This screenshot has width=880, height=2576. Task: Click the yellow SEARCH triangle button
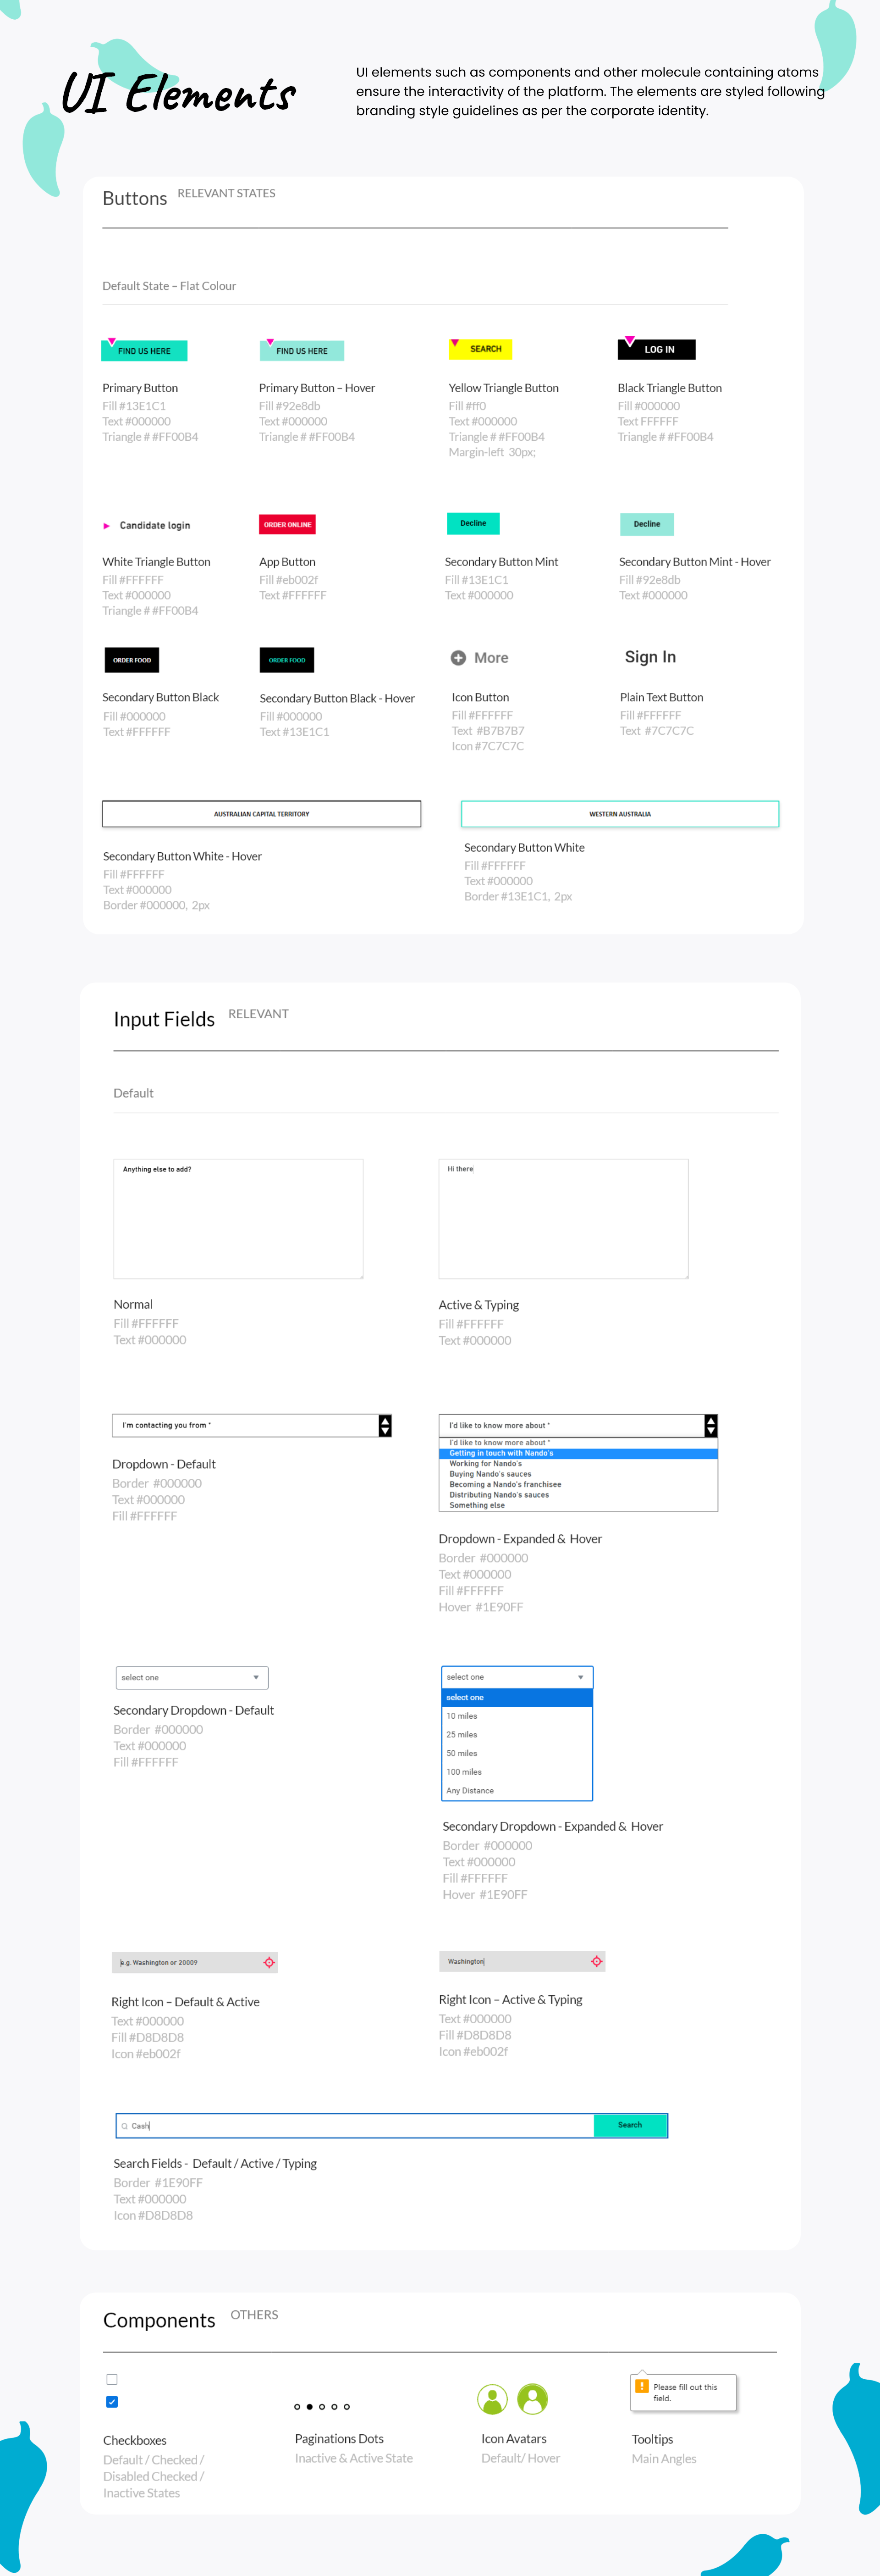click(x=481, y=349)
